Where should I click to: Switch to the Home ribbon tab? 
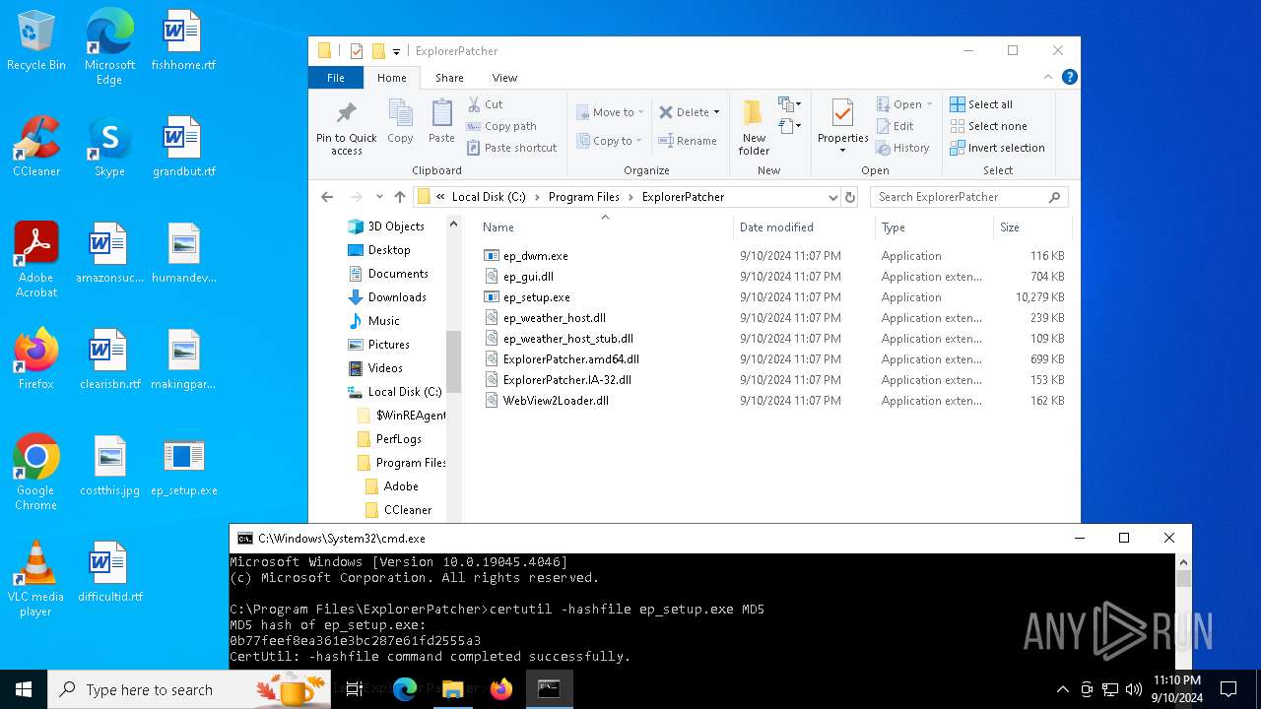coord(391,78)
